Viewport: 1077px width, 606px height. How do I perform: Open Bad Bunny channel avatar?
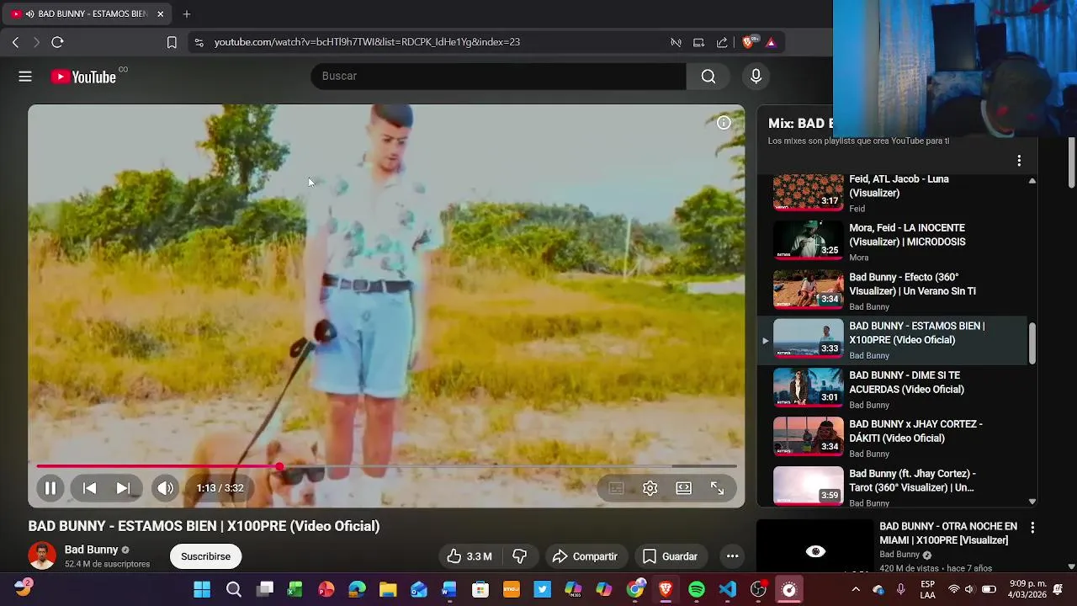(x=42, y=555)
